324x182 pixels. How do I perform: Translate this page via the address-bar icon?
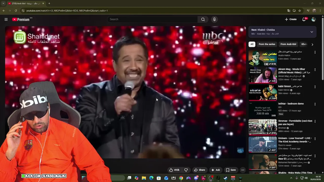click(x=289, y=11)
